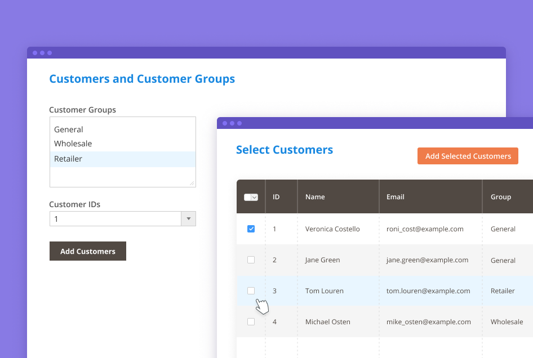Sort by the Name column header
Screen dimensions: 533x358
[315, 197]
